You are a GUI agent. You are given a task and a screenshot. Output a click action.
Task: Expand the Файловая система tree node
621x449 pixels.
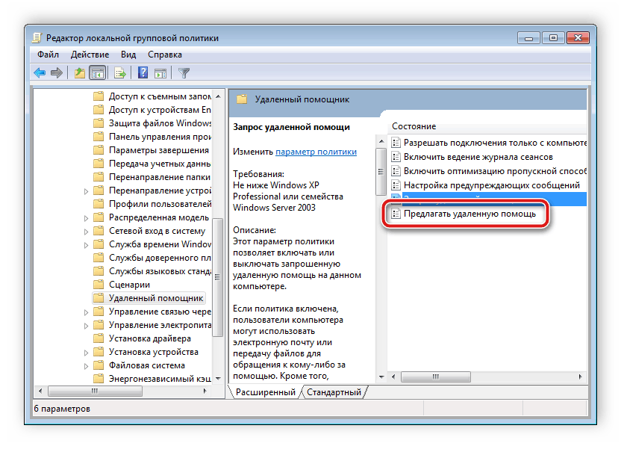tap(87, 365)
